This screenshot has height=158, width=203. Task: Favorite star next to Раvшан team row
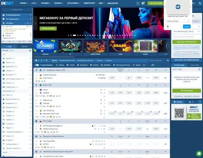click(36, 103)
